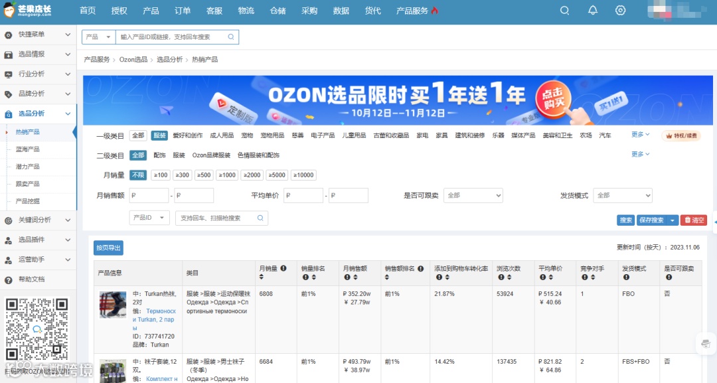Click the OZON选品 promo banner
Screen dimensions: 717x383
coord(398,100)
